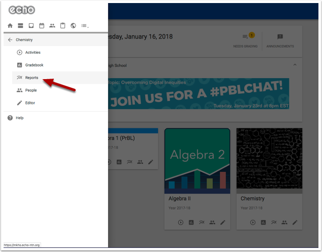Open the Algebra 2 course thumbnail
322x252 pixels.
point(197,160)
